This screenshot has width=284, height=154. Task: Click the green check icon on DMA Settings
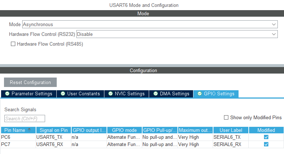(155, 93)
